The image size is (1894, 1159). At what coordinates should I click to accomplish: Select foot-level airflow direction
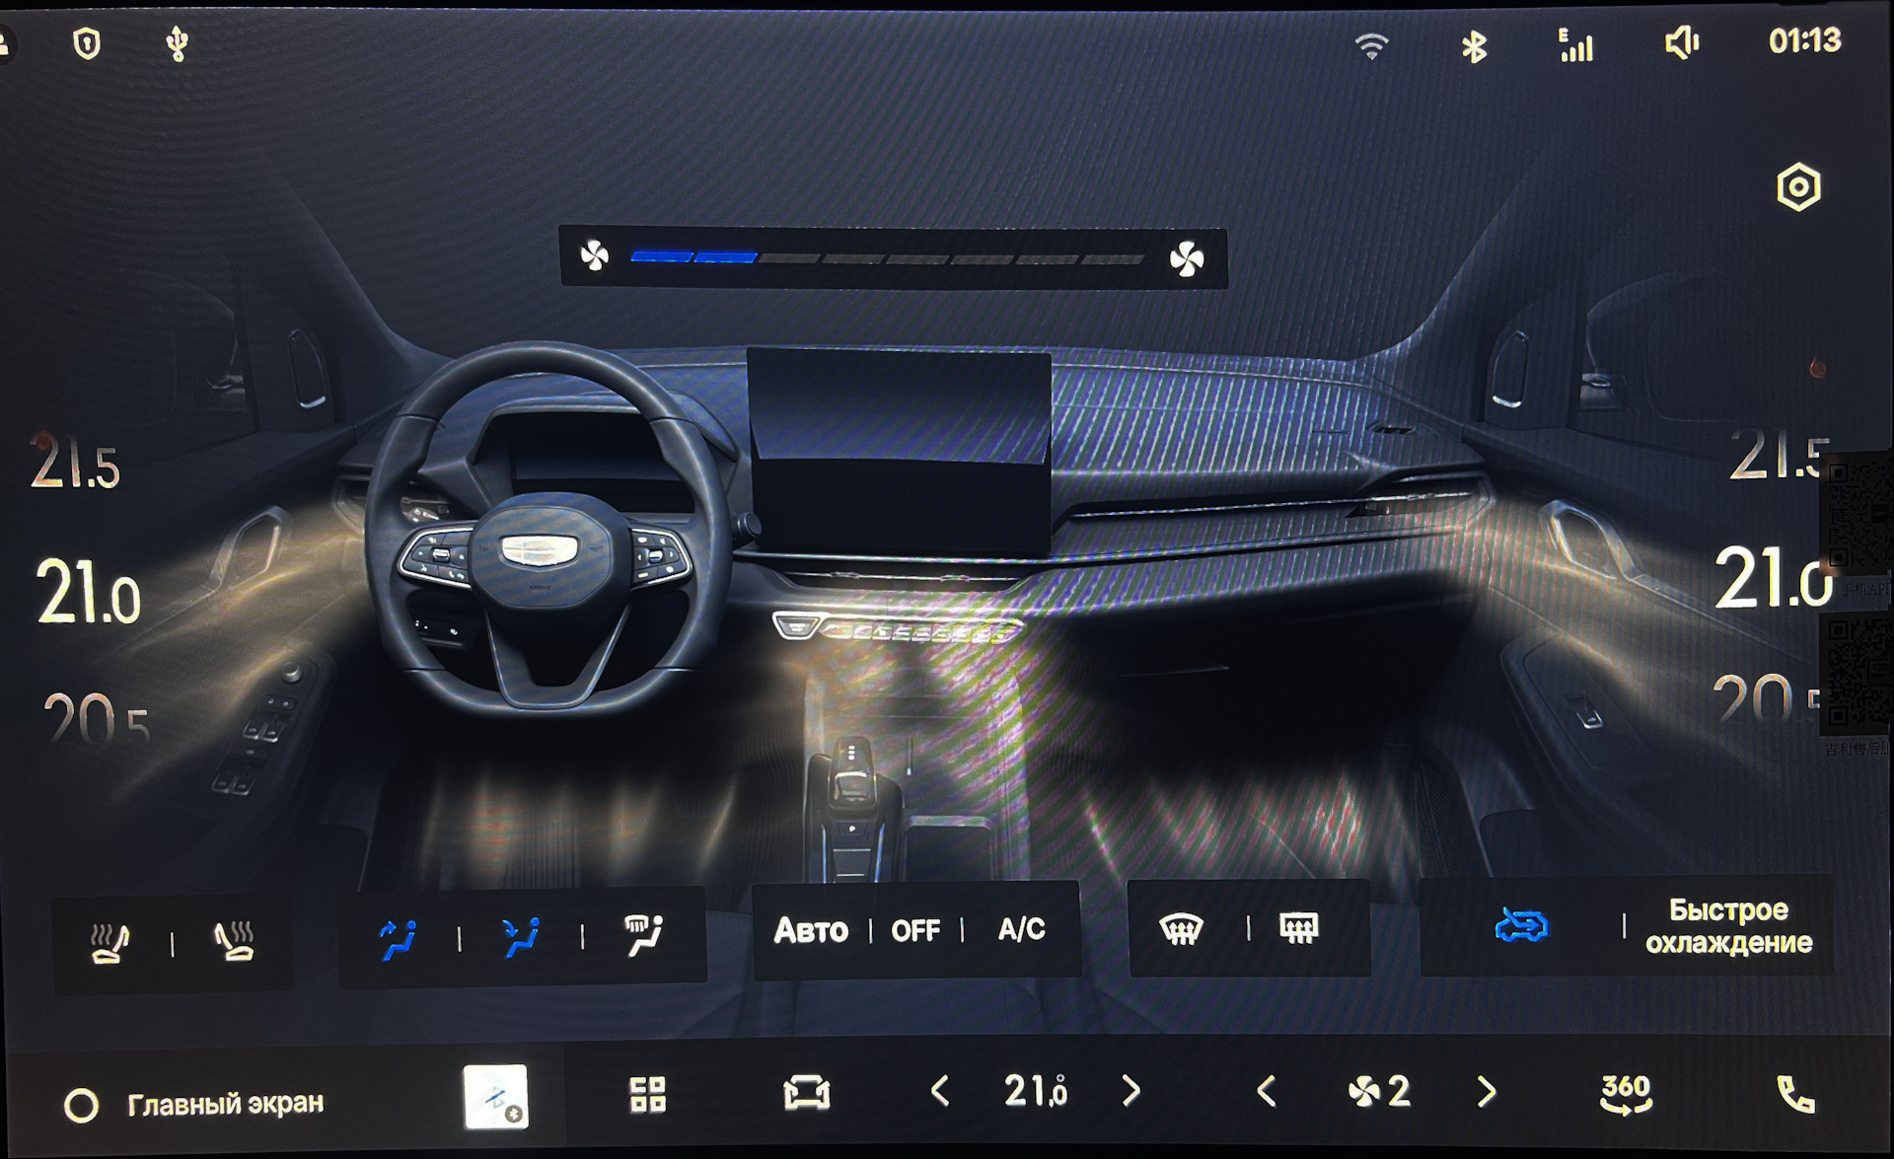click(521, 937)
